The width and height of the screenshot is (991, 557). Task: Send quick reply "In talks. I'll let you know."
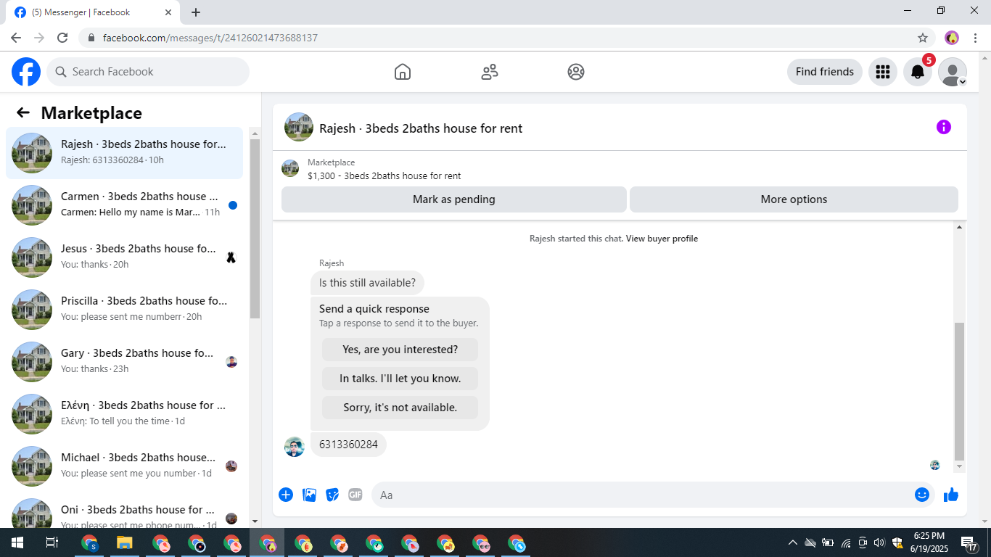(400, 379)
